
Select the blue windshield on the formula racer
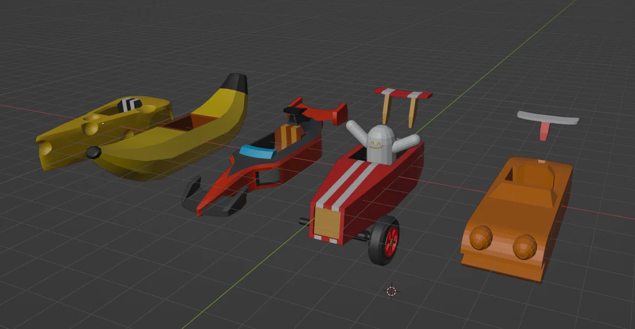257,152
